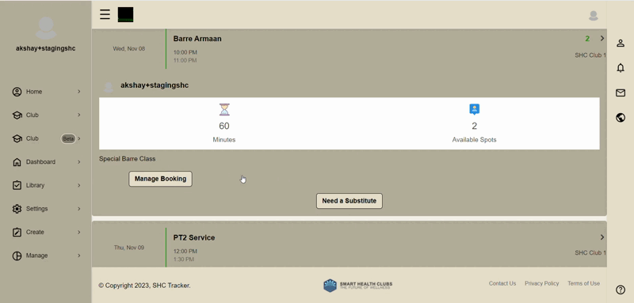Click the profile person icon in right rail

click(x=621, y=44)
